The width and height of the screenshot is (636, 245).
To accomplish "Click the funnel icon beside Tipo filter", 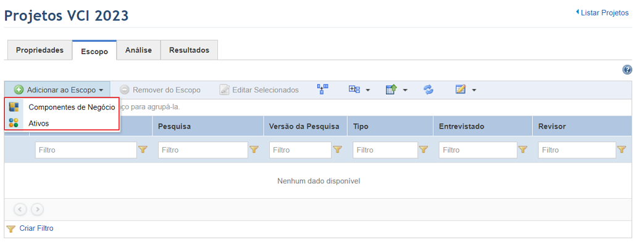I will click(x=424, y=150).
